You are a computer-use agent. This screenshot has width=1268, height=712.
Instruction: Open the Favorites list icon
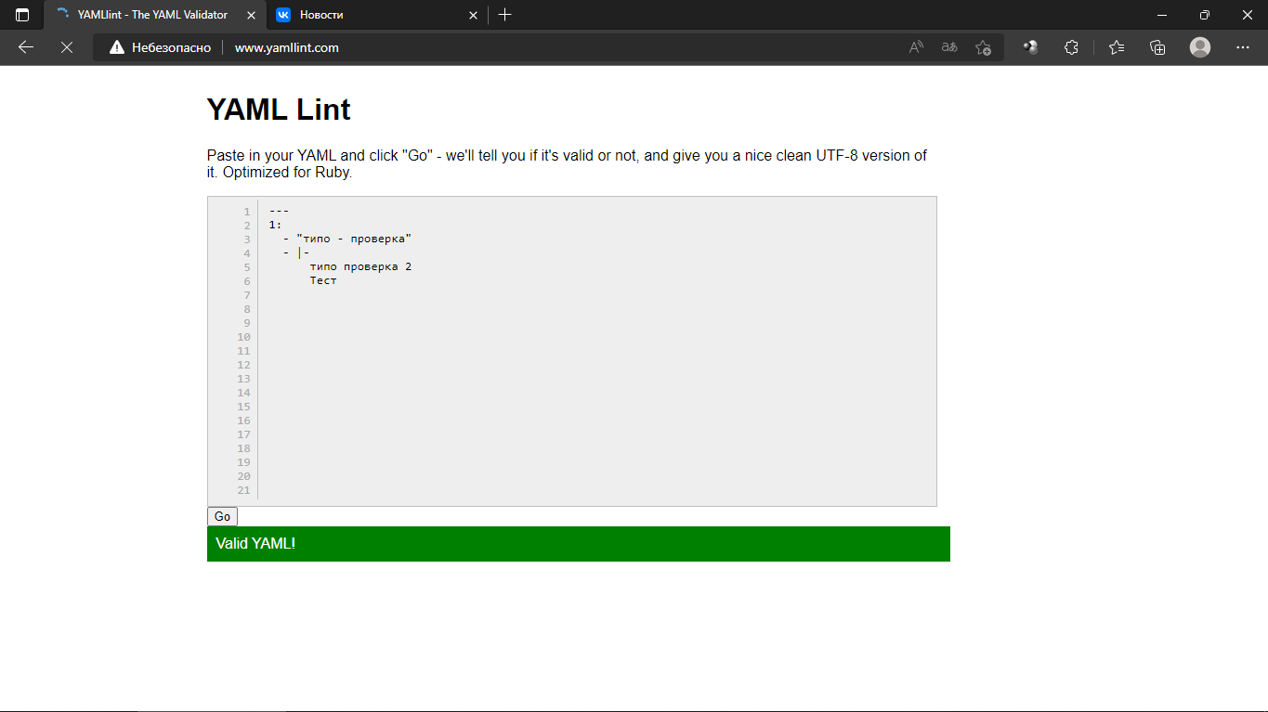click(1117, 47)
